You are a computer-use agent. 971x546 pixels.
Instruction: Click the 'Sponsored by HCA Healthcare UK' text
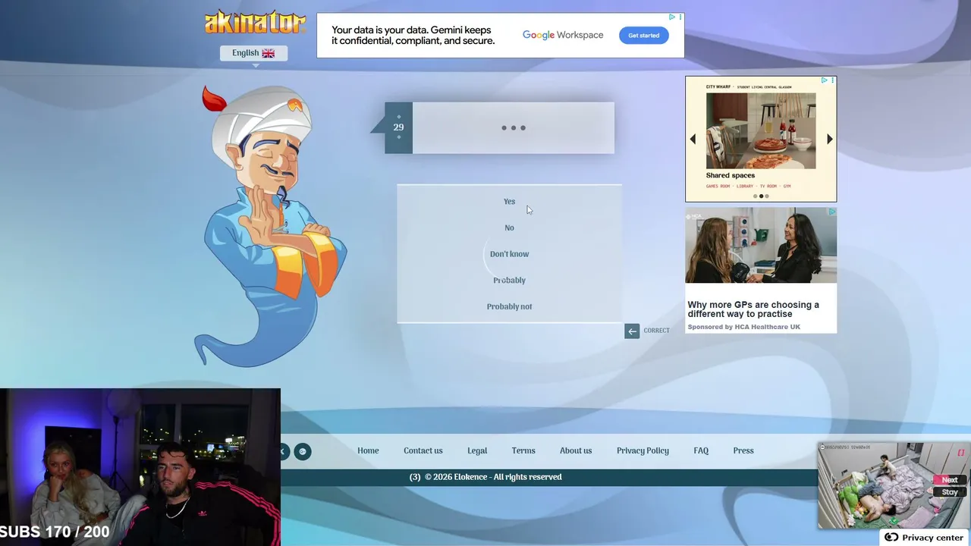[x=743, y=328]
